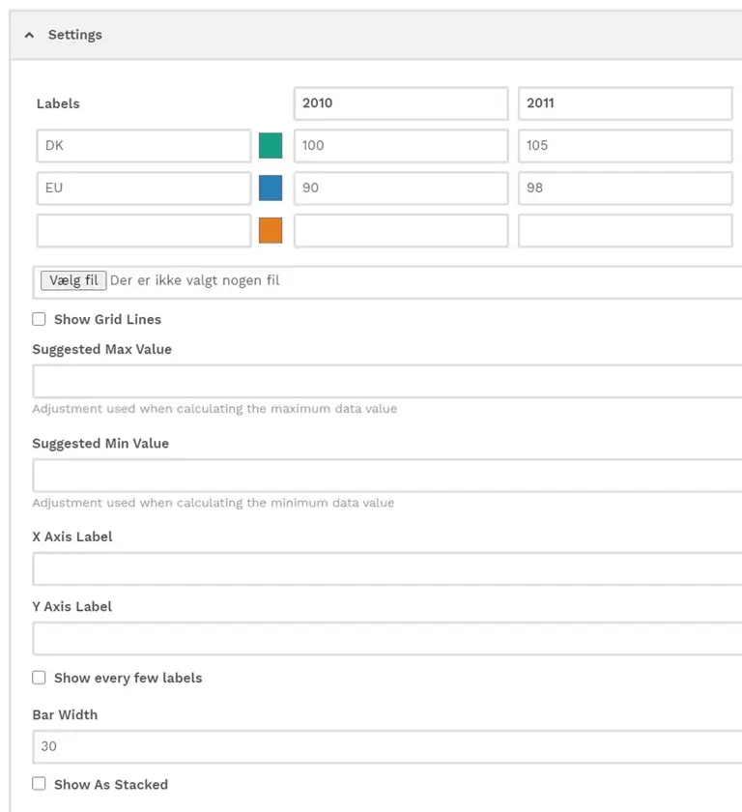
Task: Collapse the Settings panel chevron
Action: point(30,35)
